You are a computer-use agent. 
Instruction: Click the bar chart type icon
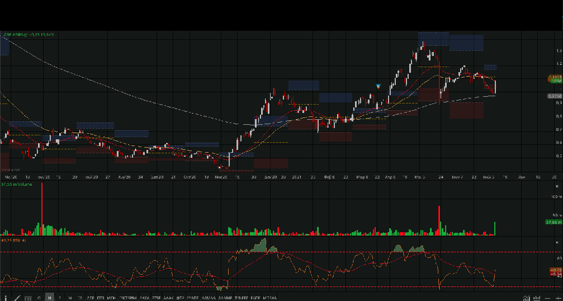[x=537, y=297]
